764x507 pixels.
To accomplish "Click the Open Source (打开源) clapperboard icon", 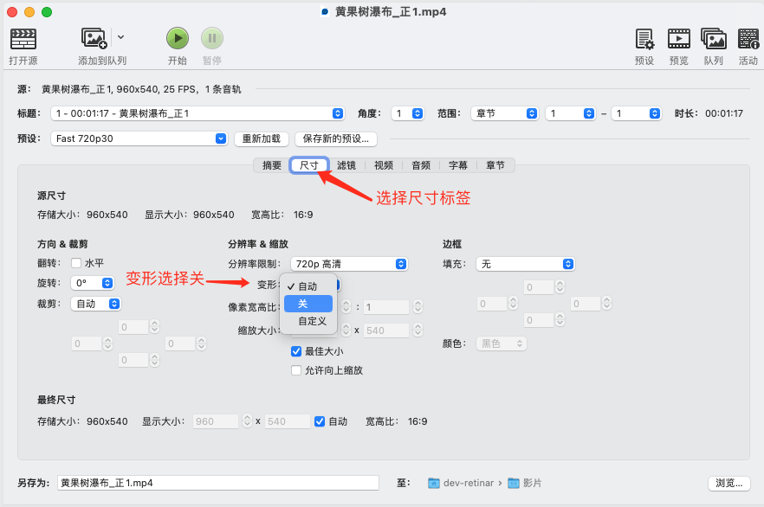I will [23, 39].
